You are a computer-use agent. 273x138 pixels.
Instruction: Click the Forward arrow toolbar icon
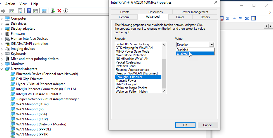(3, 11)
